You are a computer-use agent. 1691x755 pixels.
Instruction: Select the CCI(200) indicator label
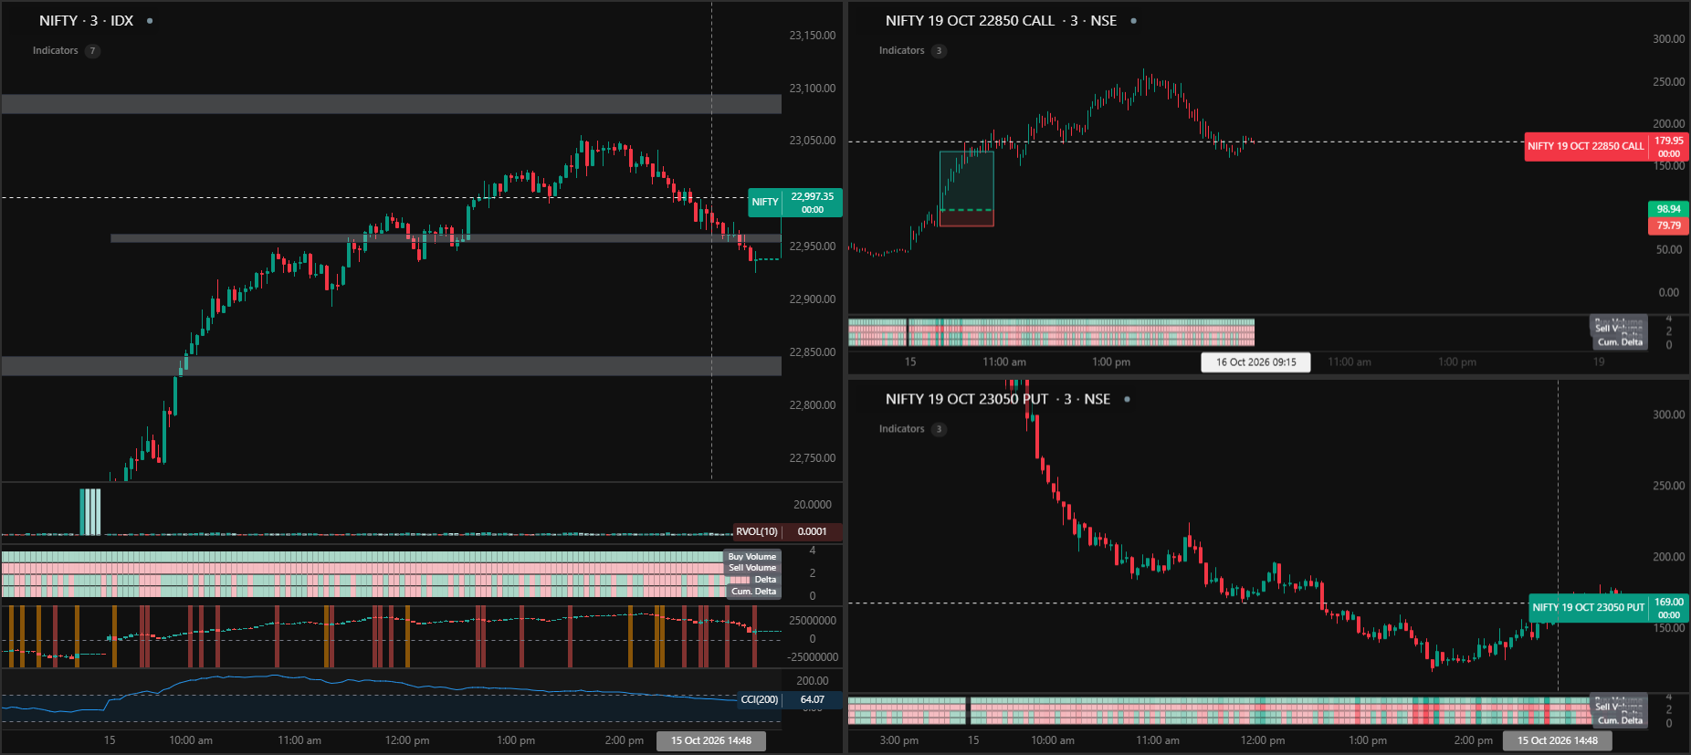point(759,700)
